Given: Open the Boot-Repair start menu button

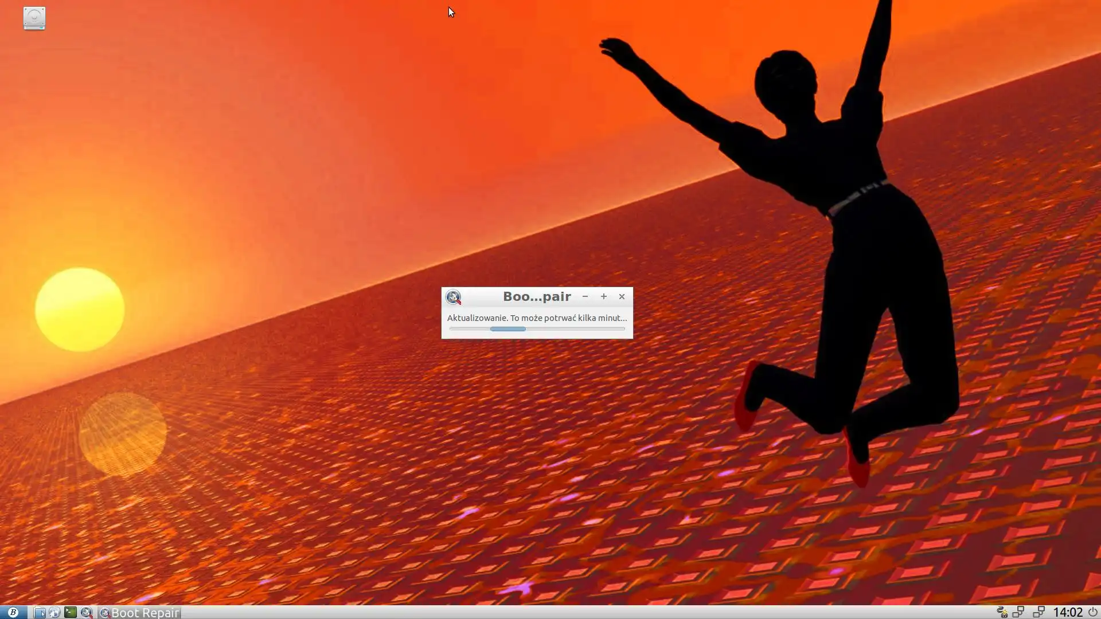Looking at the screenshot, I should (13, 612).
